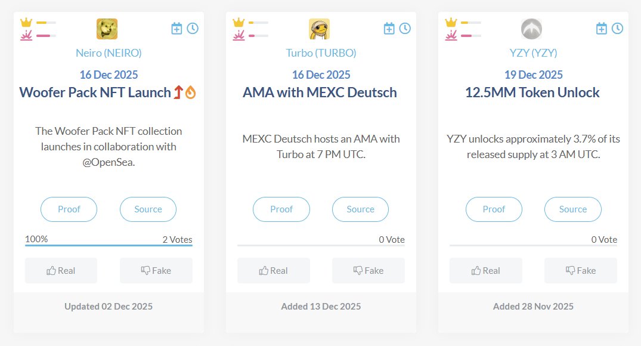Vote Real on 12.5MM Token Unlock

pos(485,270)
